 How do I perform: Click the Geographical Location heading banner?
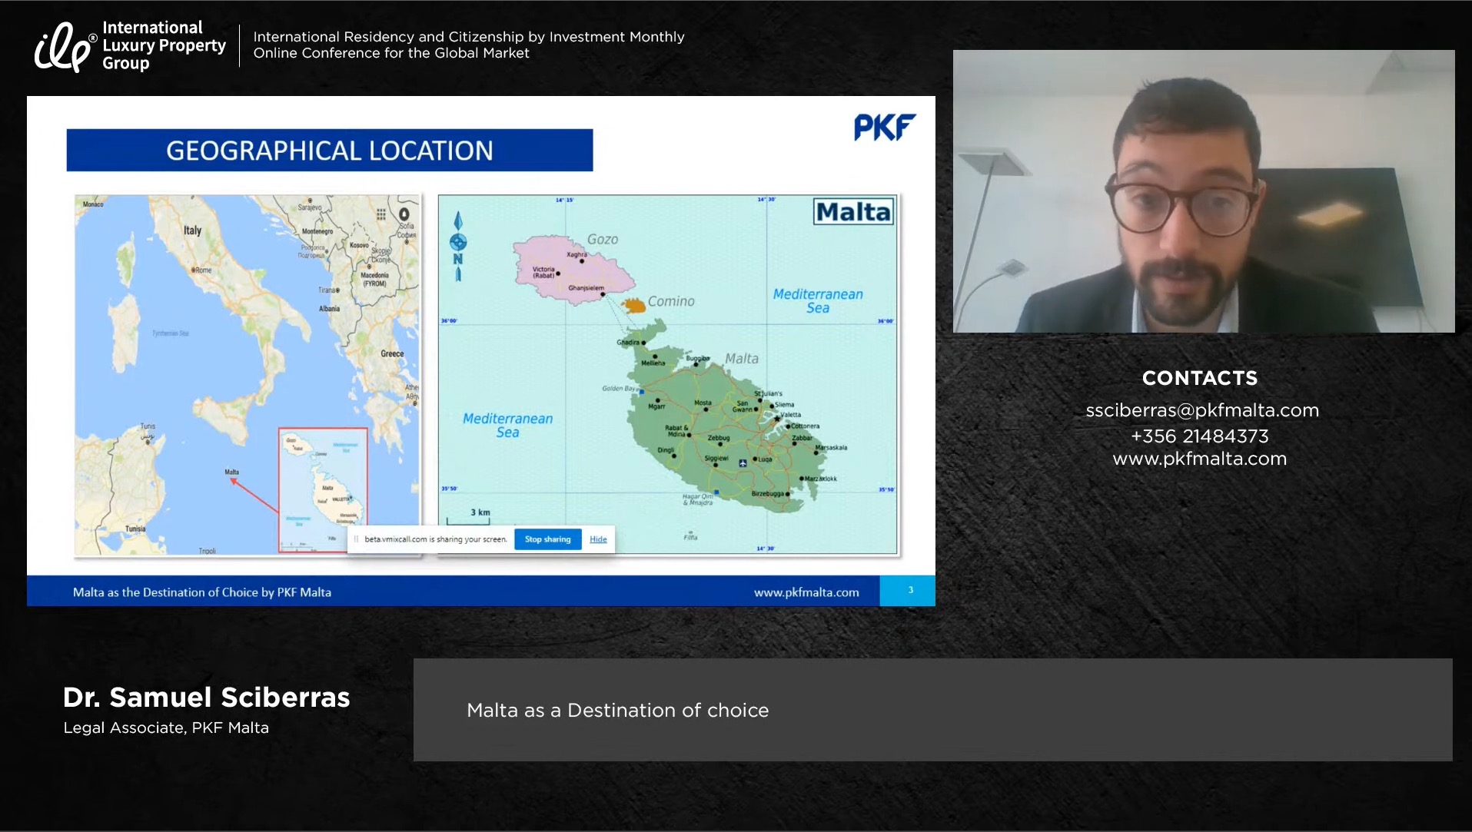[329, 151]
